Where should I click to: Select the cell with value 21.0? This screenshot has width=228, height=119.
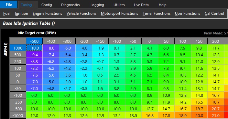215,116
